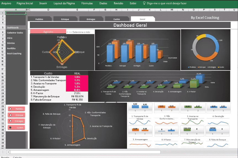The image size is (238, 158).
Task: Switch to the Dados ribbon tab
Action: tap(103, 3)
